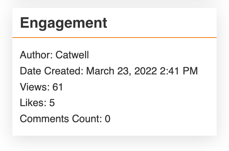Viewport: 229px width, 151px height.
Task: Select the year 2022
Action: point(145,71)
